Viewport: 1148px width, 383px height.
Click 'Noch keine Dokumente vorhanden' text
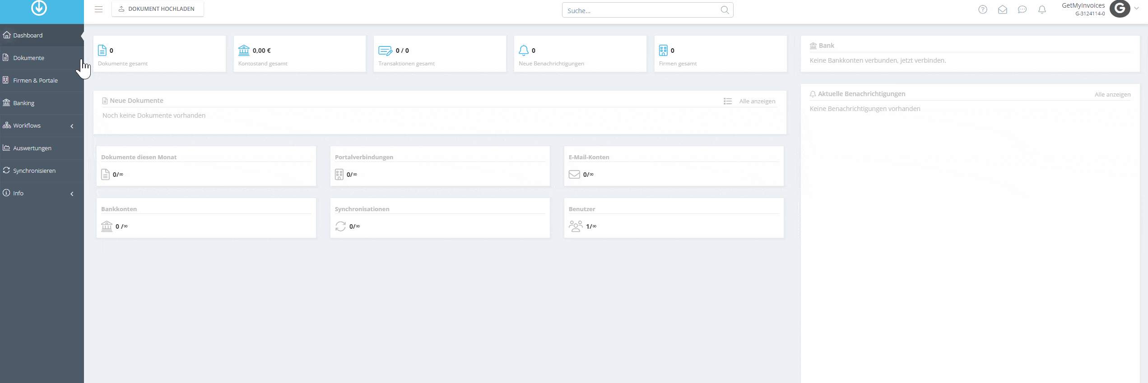tap(154, 115)
